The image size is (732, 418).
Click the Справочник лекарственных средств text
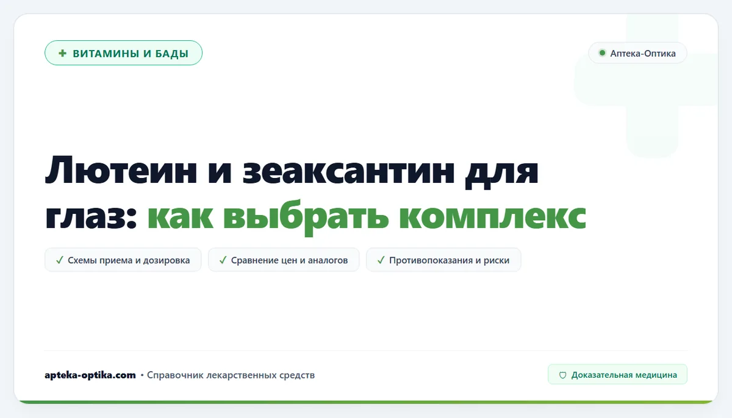pyautogui.click(x=231, y=375)
